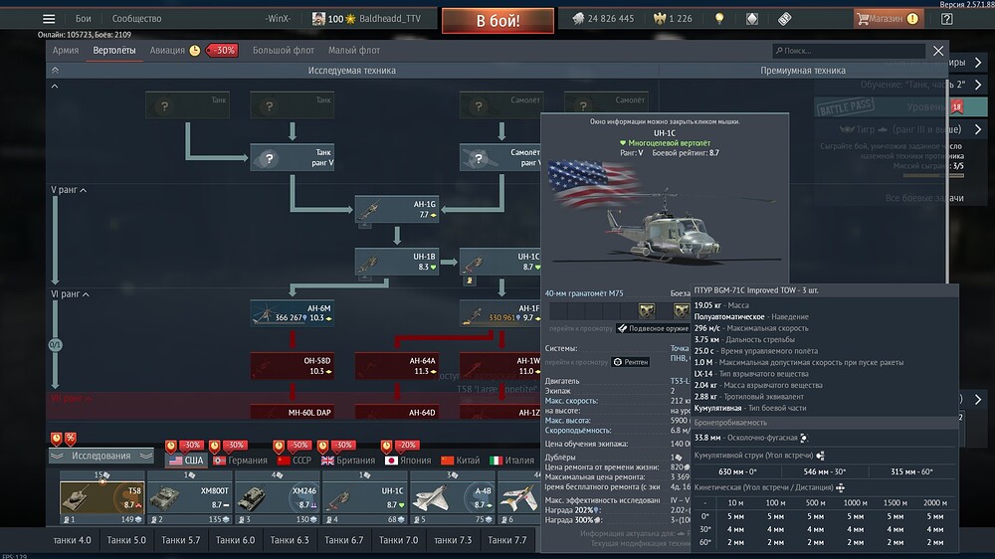Select the T58 crew slot
This screenshot has width=995, height=559.
pos(102,497)
